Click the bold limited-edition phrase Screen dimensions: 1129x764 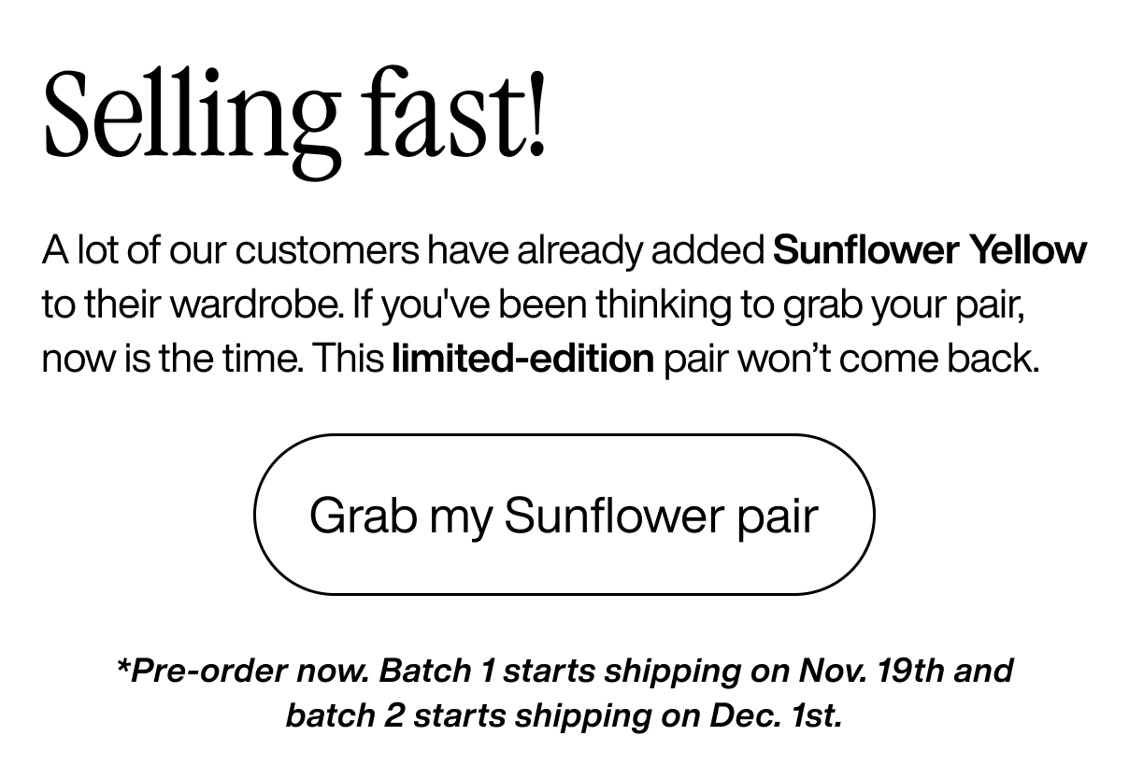pos(523,358)
